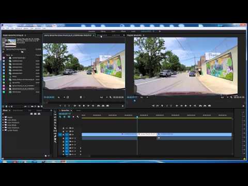This screenshot has height=186, width=248.
Task: Toggle lock on V3 video track
Action: click(64, 128)
